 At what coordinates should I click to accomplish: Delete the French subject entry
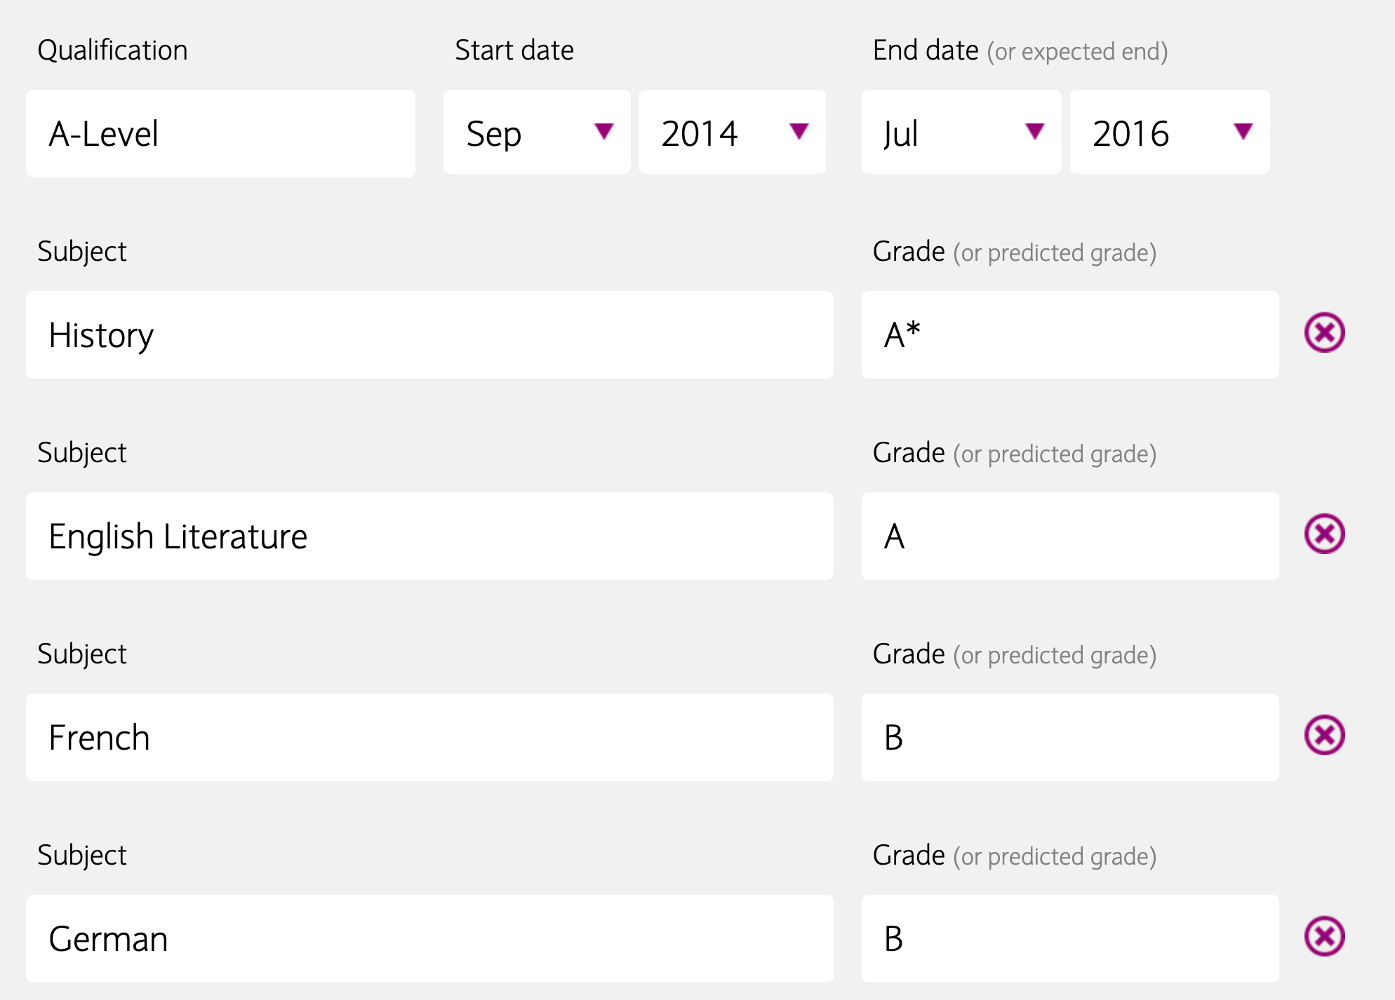click(x=1324, y=735)
